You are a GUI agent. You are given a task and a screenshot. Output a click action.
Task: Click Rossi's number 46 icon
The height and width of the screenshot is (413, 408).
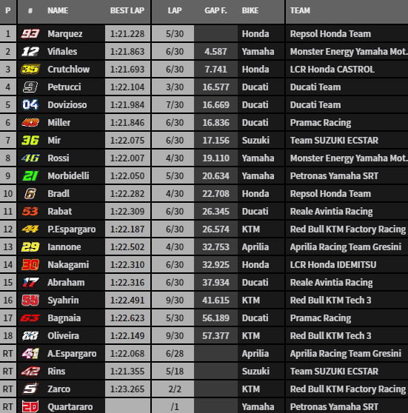(x=30, y=158)
